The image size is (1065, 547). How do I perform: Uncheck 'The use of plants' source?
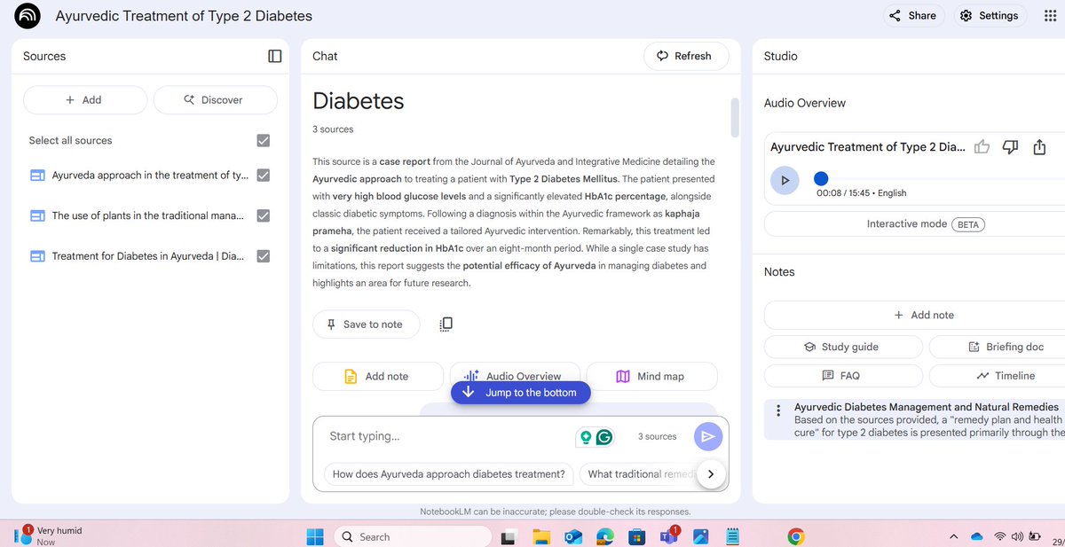click(263, 215)
